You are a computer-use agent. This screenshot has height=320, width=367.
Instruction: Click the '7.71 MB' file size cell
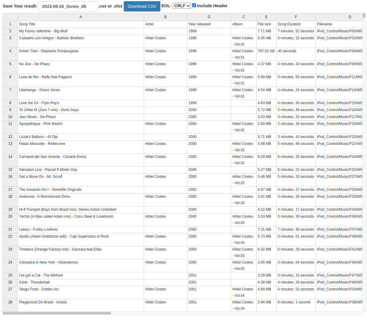click(266, 31)
